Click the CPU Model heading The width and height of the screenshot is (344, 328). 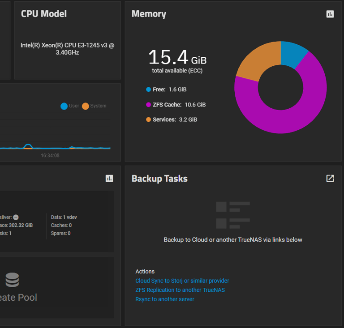tap(43, 13)
